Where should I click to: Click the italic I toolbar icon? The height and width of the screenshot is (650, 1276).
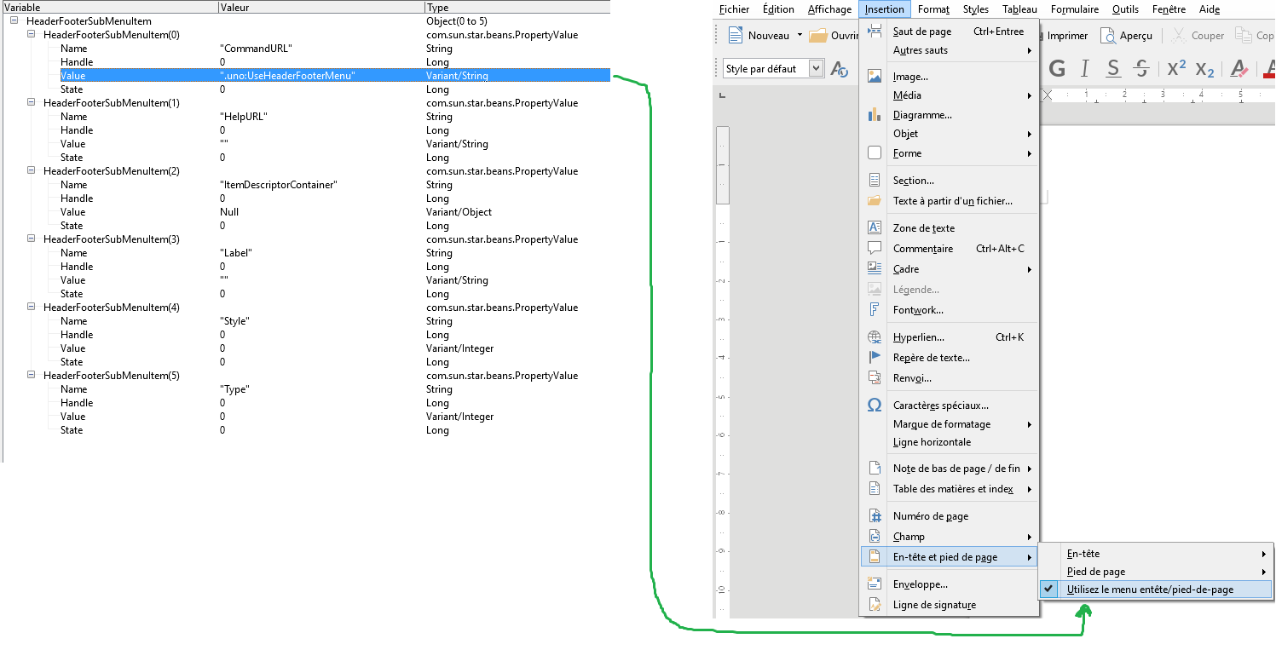(x=1085, y=69)
